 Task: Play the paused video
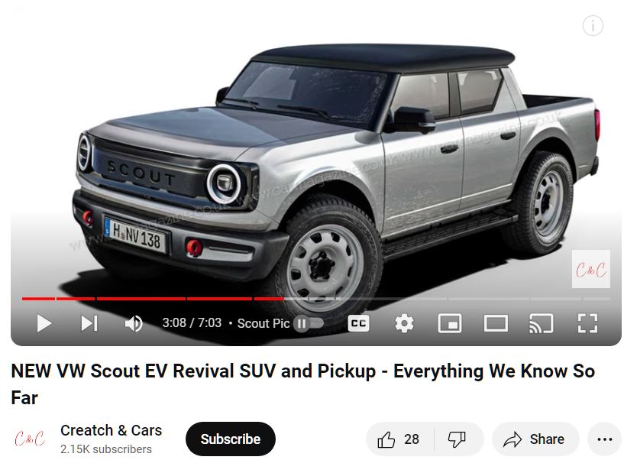click(x=44, y=323)
